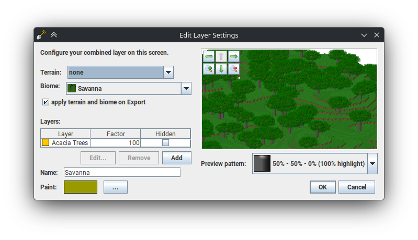418x240 pixels.
Task: Click the double-chevron keep-above icon in title bar
Action: coord(54,35)
